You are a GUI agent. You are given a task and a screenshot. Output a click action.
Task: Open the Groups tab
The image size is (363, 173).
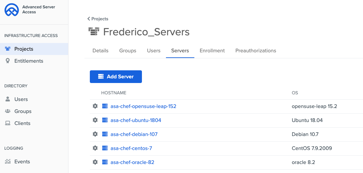tap(128, 51)
